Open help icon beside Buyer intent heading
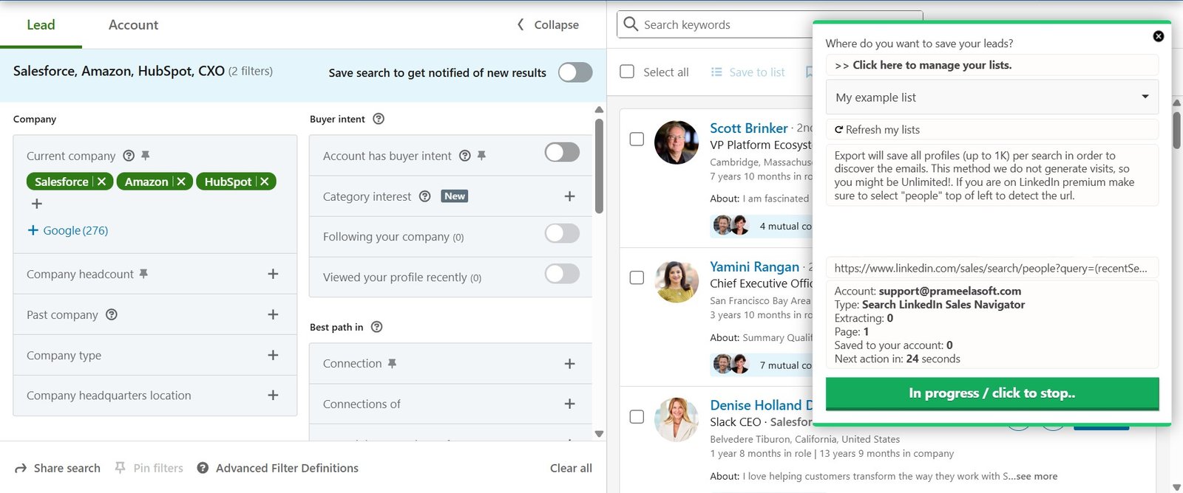The height and width of the screenshot is (493, 1183). (x=379, y=119)
